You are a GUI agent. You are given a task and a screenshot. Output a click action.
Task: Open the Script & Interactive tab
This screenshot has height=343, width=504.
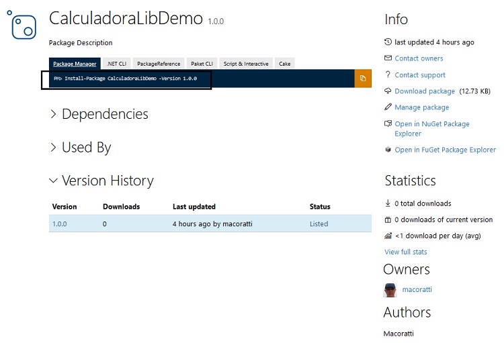246,64
